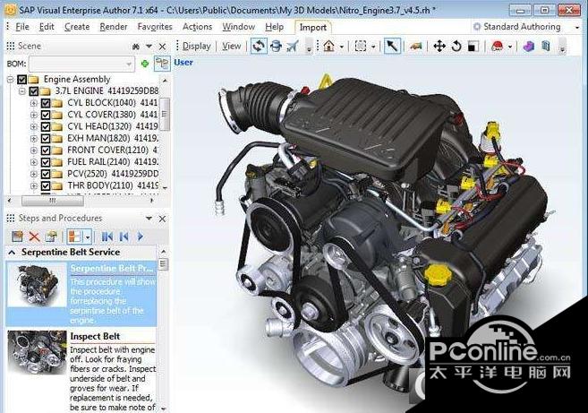Image resolution: width=588 pixels, height=413 pixels.
Task: Click the Display toolbar button
Action: click(x=197, y=47)
